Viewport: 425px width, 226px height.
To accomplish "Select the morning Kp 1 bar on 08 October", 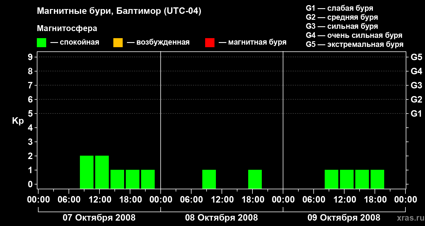I will click(x=209, y=179).
